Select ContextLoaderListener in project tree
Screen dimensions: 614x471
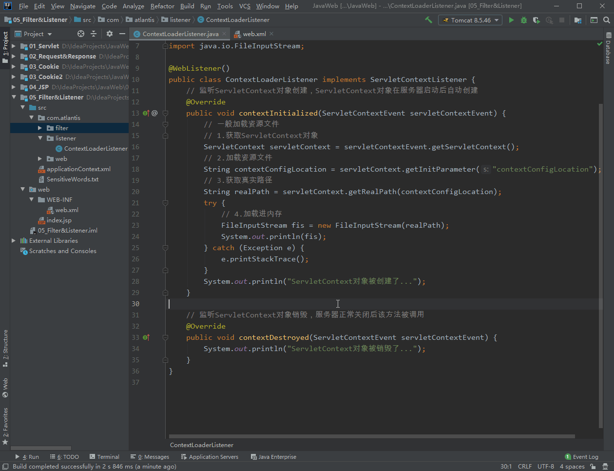point(92,149)
